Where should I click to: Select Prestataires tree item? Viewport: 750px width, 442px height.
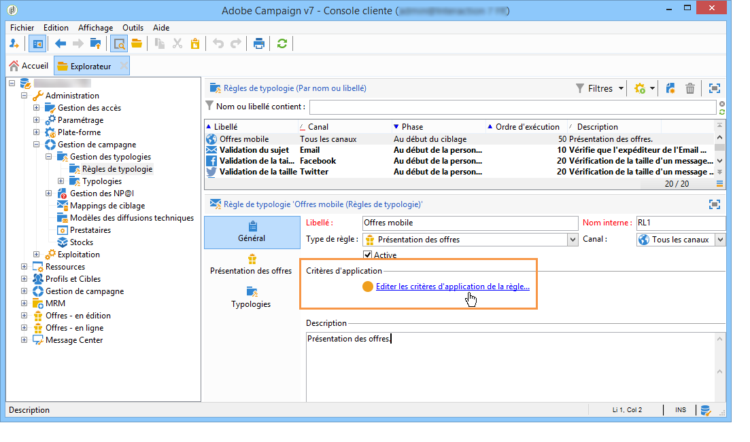click(x=90, y=230)
